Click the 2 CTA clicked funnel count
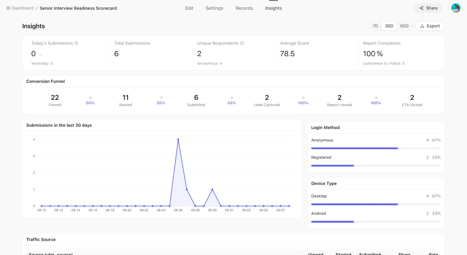467x255 pixels. 412,98
